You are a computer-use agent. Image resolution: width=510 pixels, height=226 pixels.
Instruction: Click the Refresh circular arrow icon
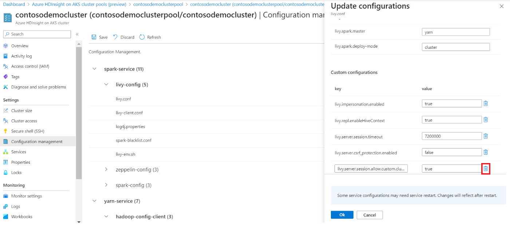coord(142,37)
